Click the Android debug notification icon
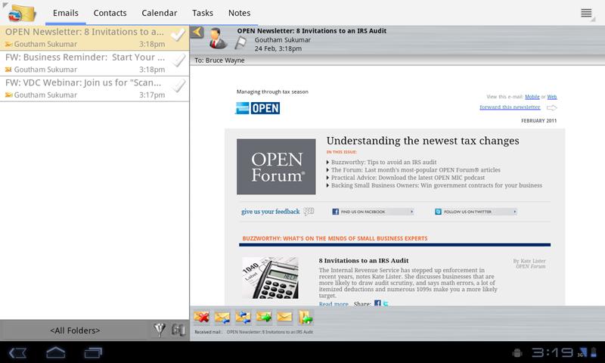Viewport: 605px width, 363px height. pos(517,352)
